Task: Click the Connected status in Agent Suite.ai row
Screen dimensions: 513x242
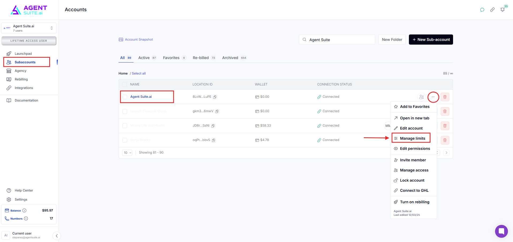Action: coord(328,97)
